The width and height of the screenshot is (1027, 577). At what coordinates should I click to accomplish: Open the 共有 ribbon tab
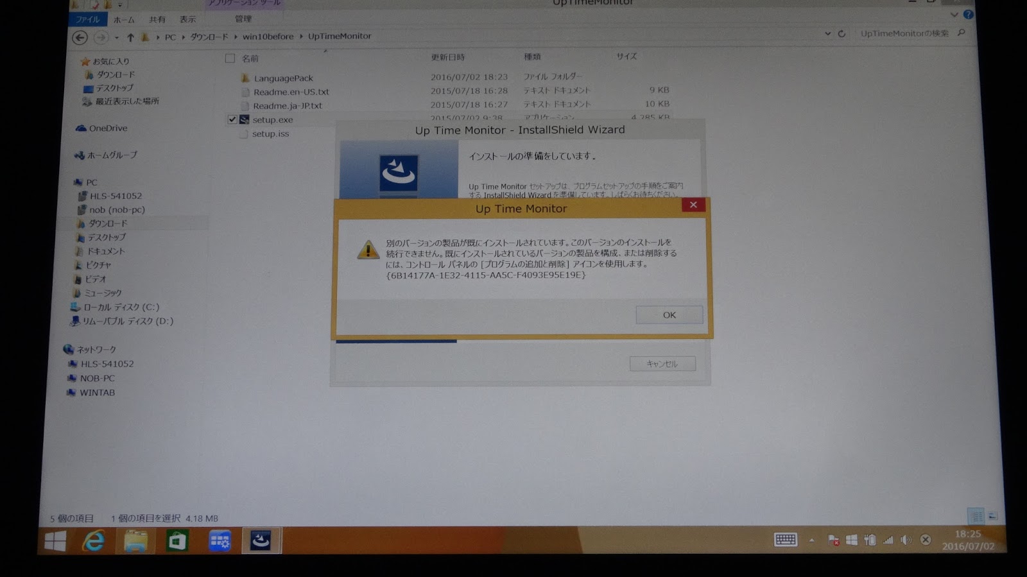click(x=157, y=19)
